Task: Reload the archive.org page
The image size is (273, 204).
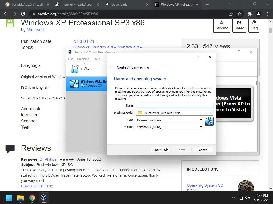Action: click(23, 14)
